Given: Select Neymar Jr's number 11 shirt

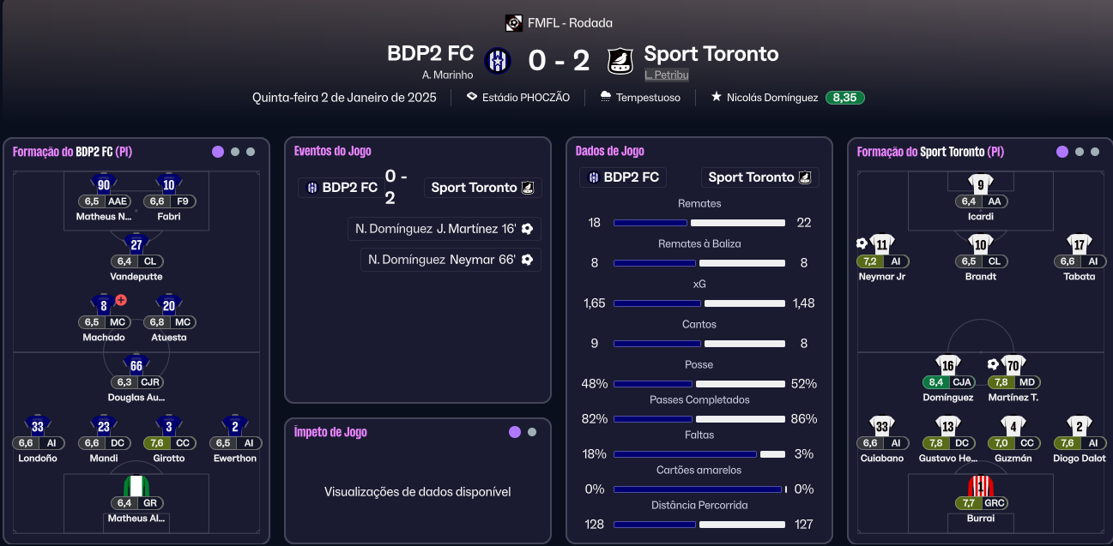Looking at the screenshot, I should (881, 244).
